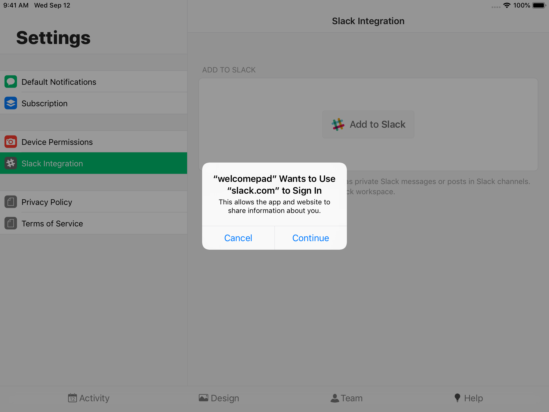This screenshot has width=549, height=412.
Task: Click the Slack Integration hash icon
Action: [11, 163]
